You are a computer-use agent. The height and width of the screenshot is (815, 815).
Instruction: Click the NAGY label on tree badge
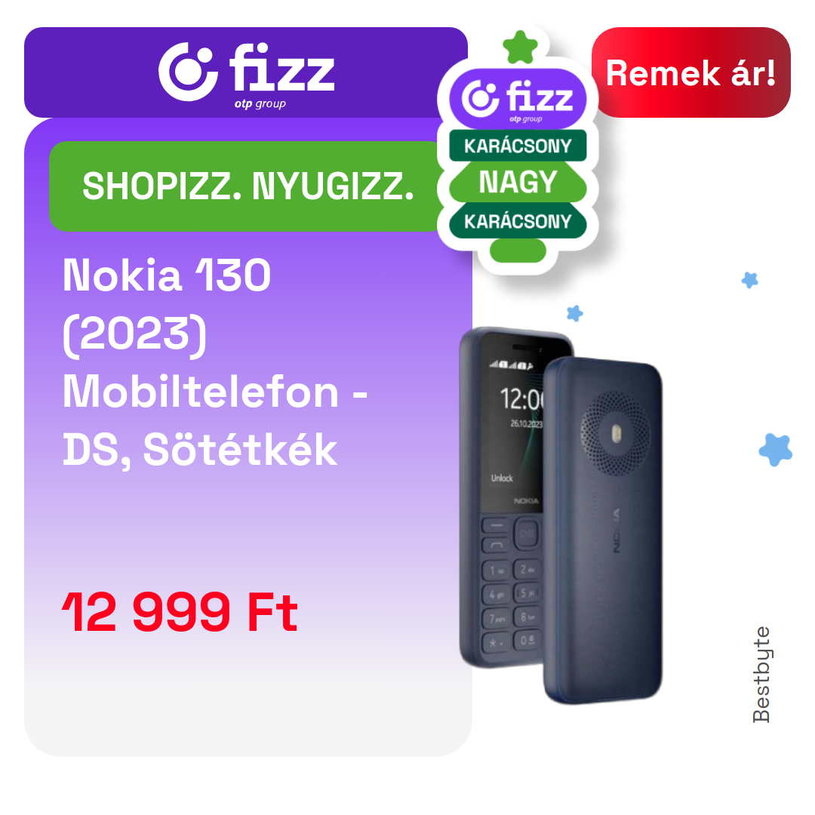pyautogui.click(x=518, y=182)
